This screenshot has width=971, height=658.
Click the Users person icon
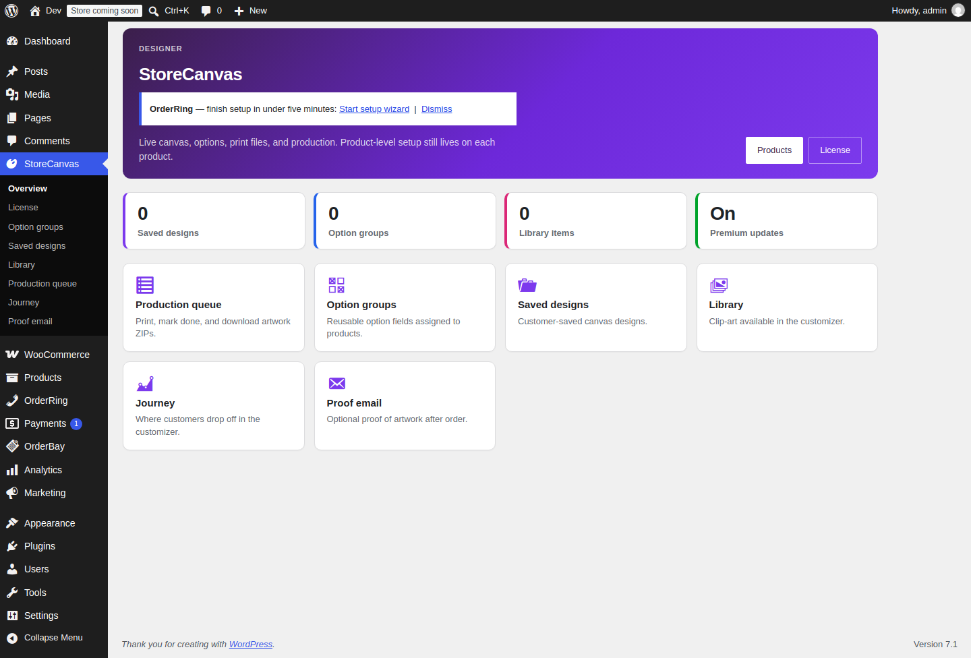12,569
